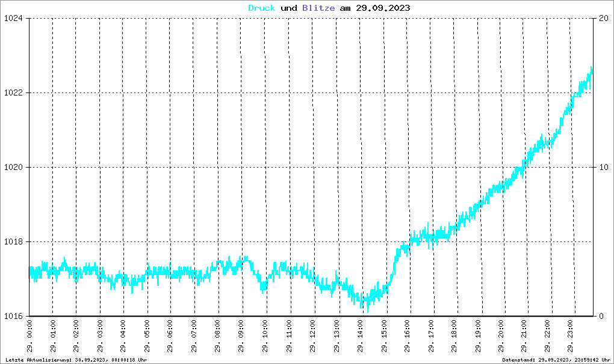Click the time label '29. 03:00'
The image size is (614, 364).
click(101, 336)
